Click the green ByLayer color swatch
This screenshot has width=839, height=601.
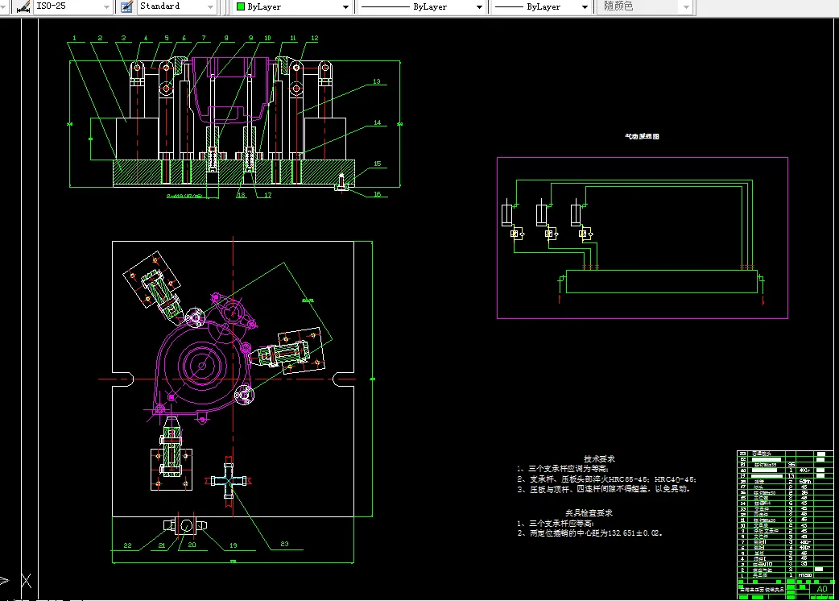(x=241, y=6)
